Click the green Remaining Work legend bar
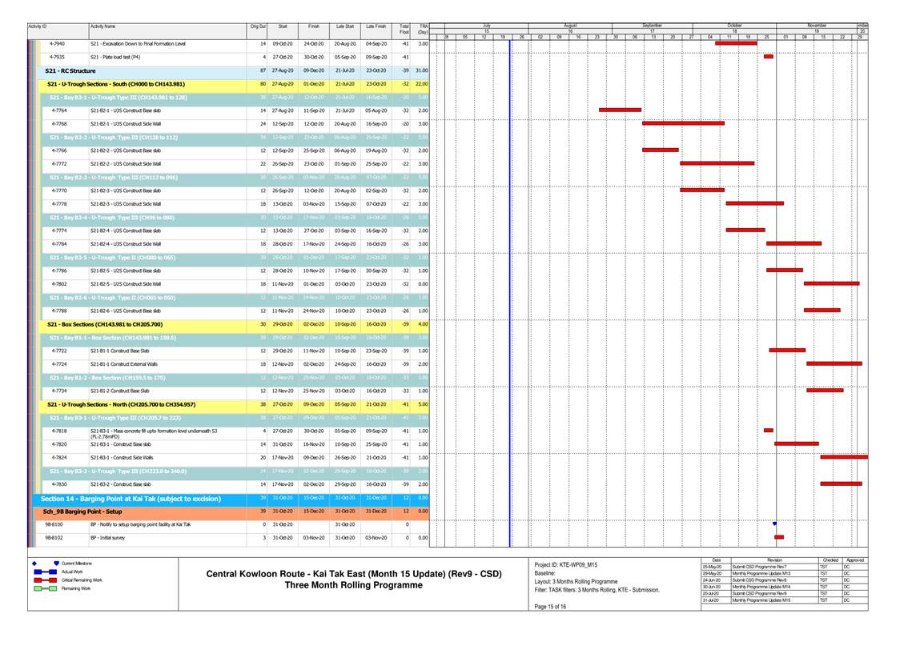Screen dimensions: 920x650 45,588
